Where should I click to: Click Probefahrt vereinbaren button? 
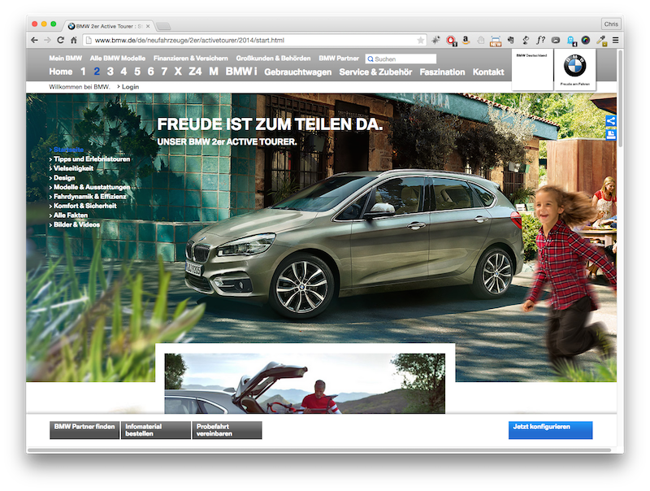point(227,430)
